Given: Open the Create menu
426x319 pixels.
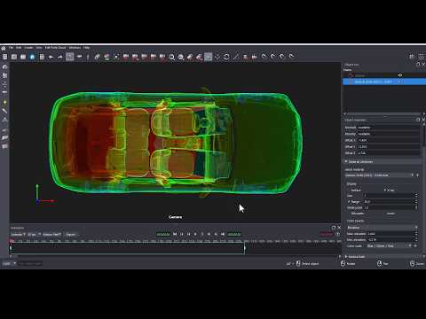Looking at the screenshot, I should pyautogui.click(x=28, y=48).
